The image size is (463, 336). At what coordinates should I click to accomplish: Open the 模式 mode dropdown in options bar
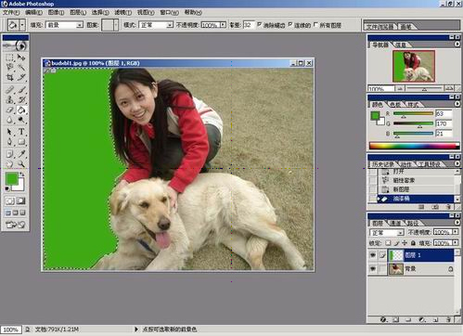point(156,25)
